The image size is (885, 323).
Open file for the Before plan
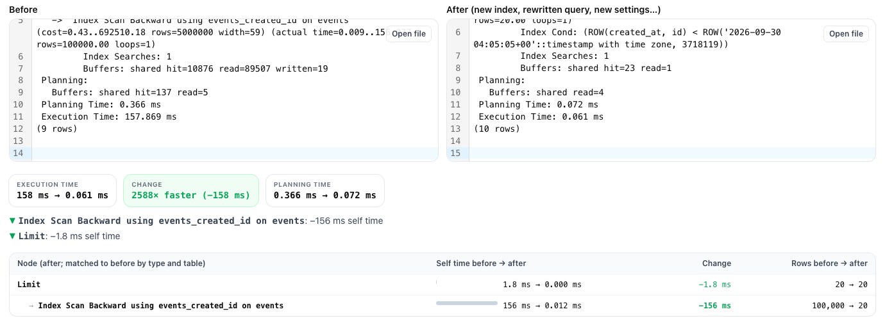click(x=409, y=34)
